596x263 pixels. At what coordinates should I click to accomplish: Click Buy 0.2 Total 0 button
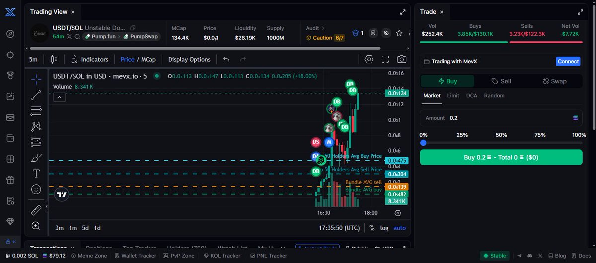pyautogui.click(x=501, y=157)
